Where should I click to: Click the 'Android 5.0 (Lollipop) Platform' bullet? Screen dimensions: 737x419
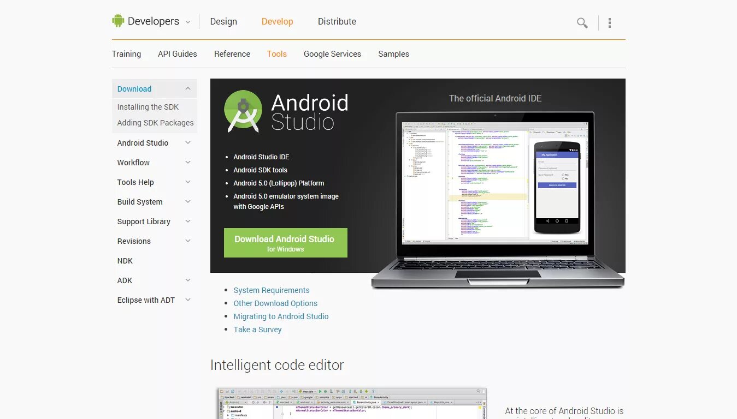pos(279,183)
